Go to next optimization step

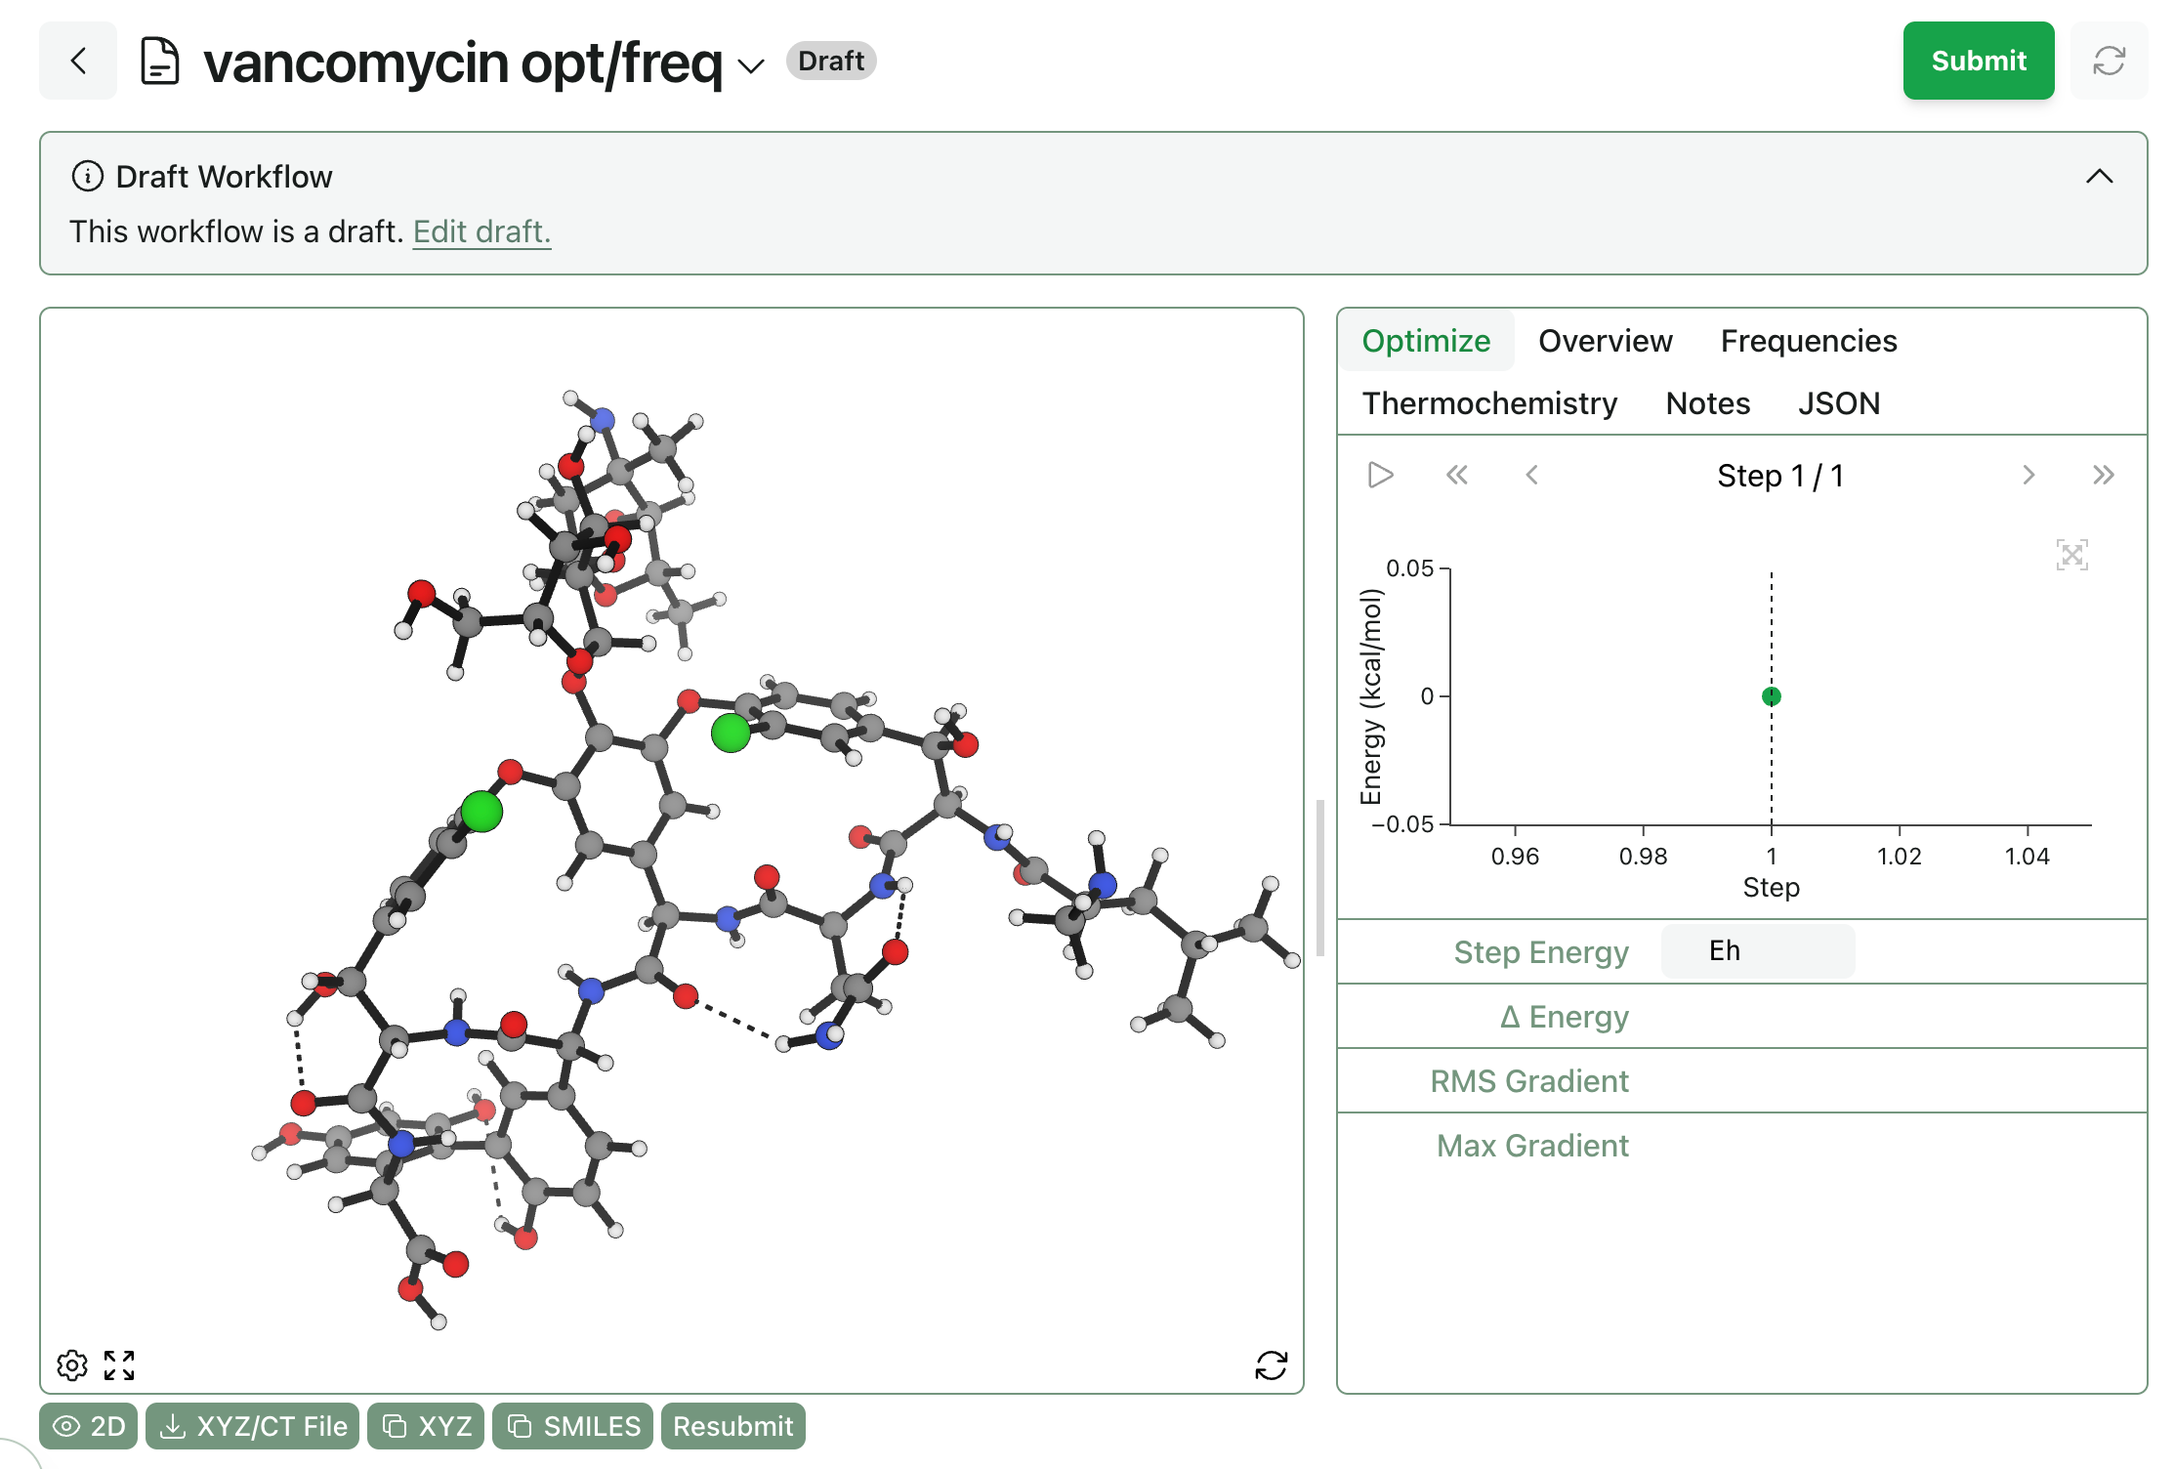(2028, 476)
